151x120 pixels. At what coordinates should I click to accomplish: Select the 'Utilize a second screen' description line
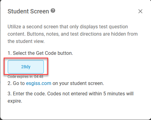pos(68,27)
